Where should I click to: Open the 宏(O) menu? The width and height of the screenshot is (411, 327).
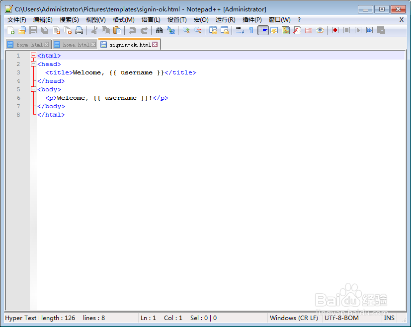point(201,20)
